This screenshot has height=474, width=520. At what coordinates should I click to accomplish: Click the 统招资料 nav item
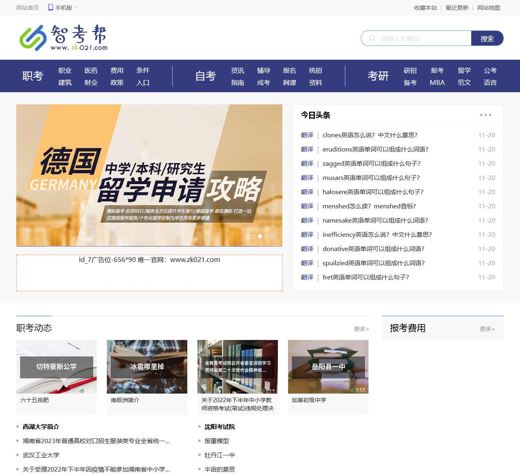click(316, 76)
